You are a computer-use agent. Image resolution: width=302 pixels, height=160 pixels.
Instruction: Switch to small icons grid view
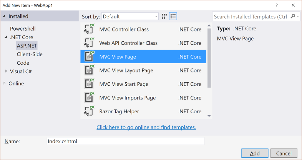point(164,16)
